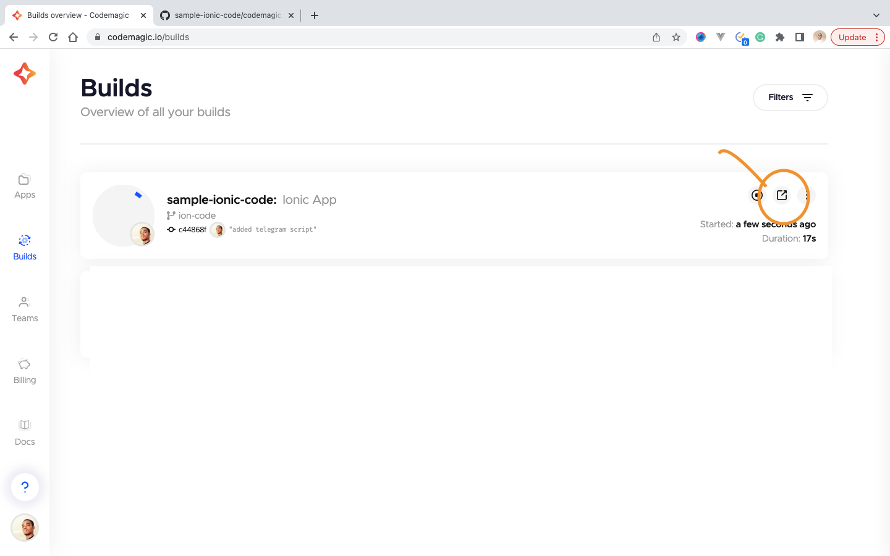Image resolution: width=890 pixels, height=556 pixels.
Task: Open a new browser tab
Action: pos(315,15)
